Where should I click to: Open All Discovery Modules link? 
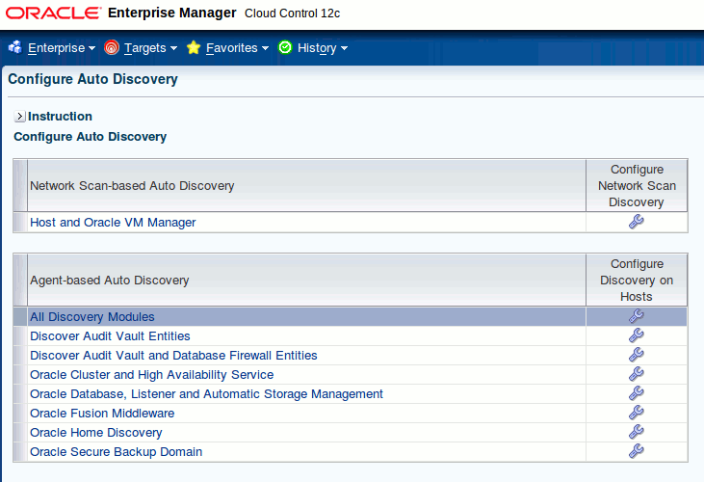click(92, 317)
